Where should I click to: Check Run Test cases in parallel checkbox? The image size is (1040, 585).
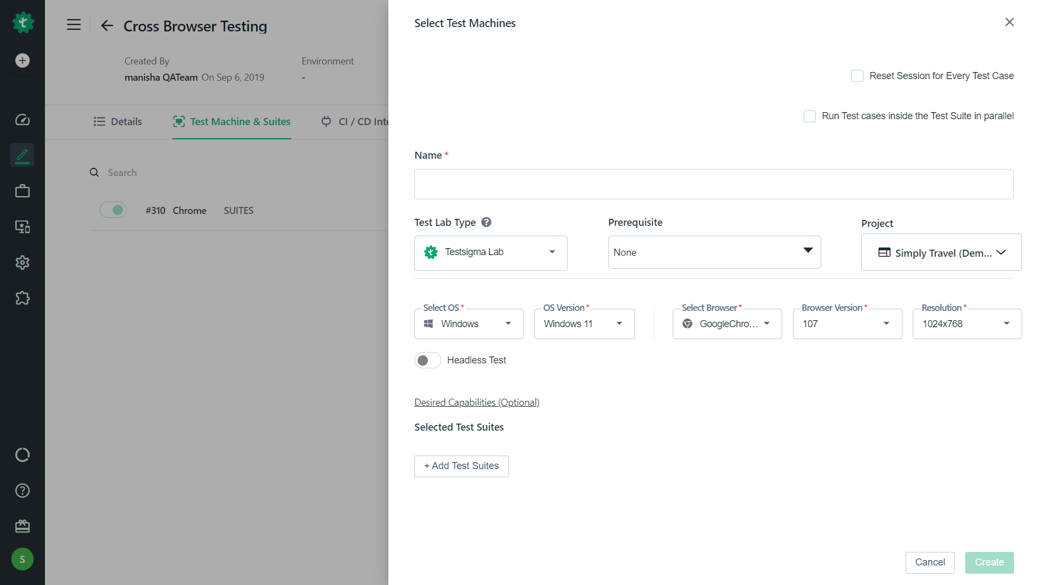810,116
